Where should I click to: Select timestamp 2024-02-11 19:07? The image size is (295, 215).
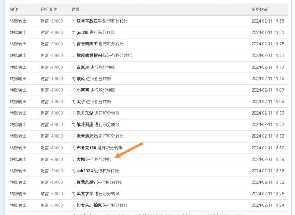268,90
